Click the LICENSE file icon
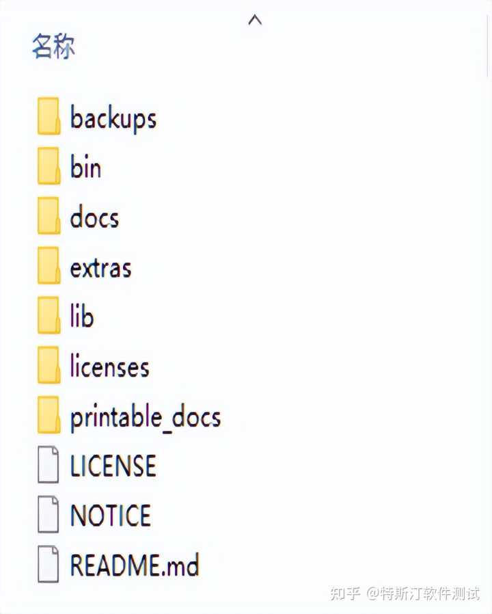Viewport: 492px width, 614px height. tap(49, 464)
